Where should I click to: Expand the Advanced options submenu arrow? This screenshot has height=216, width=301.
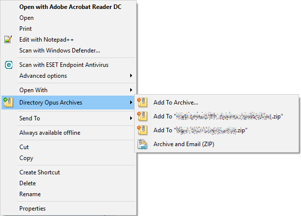pos(131,75)
